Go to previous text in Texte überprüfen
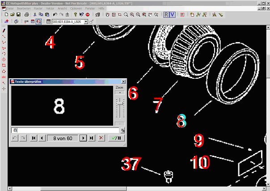The height and width of the screenshot is (191, 270). [x=42, y=138]
